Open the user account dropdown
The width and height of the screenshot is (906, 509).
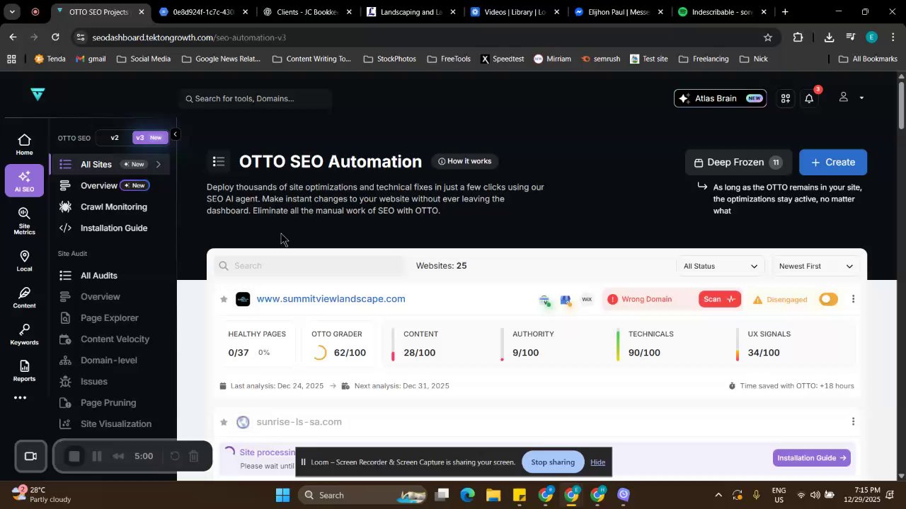pos(851,98)
